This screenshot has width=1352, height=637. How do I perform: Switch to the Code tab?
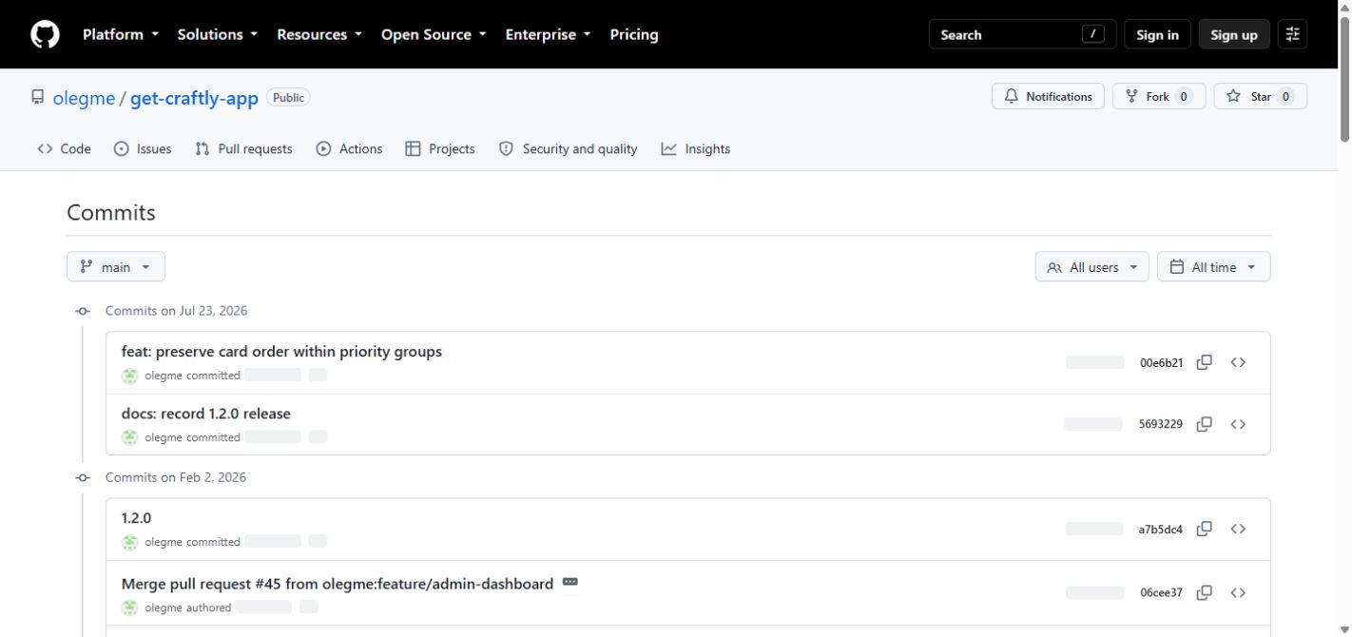point(64,149)
